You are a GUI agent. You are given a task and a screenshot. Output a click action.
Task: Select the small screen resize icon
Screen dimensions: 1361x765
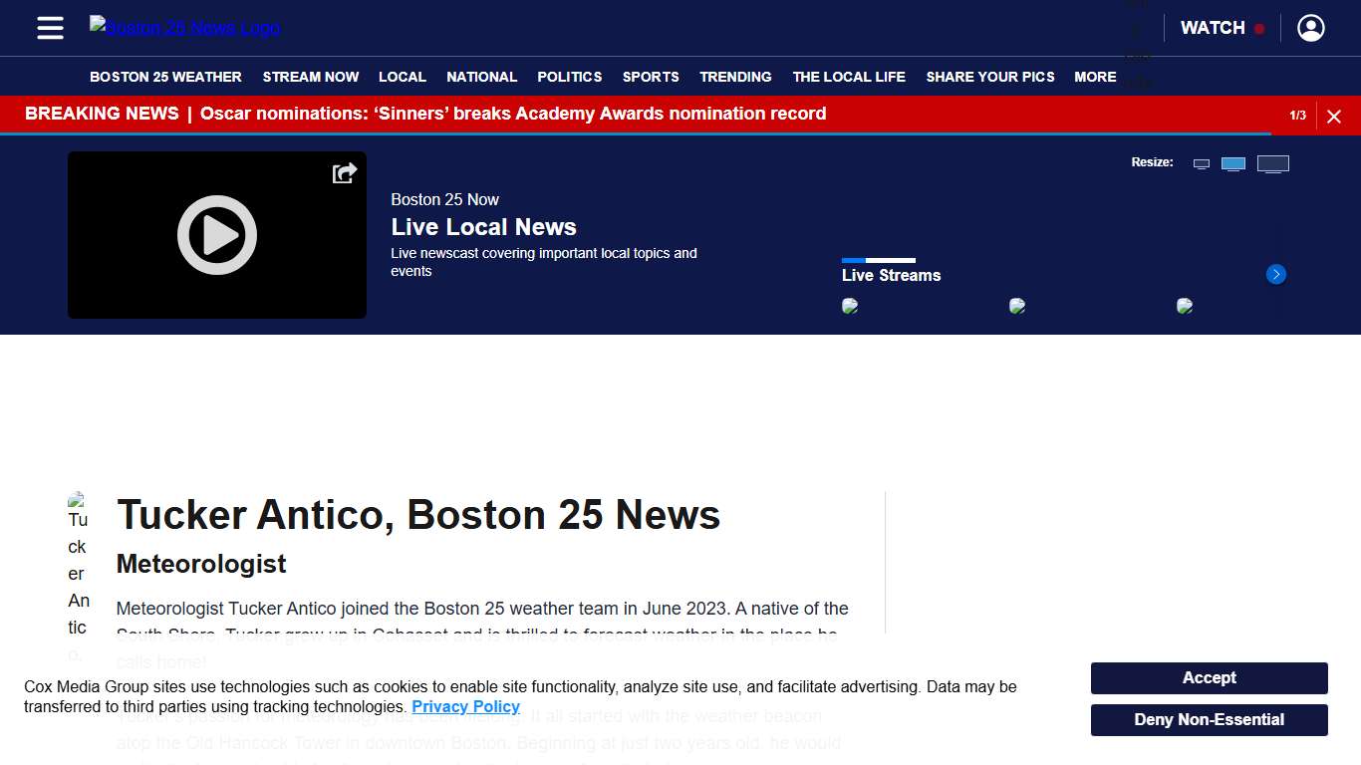click(x=1201, y=162)
